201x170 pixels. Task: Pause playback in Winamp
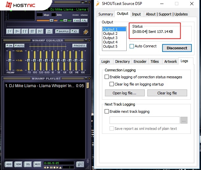click(25, 32)
